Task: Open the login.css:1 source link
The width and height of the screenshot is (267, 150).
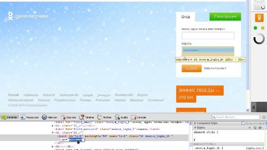Action: tap(255, 148)
